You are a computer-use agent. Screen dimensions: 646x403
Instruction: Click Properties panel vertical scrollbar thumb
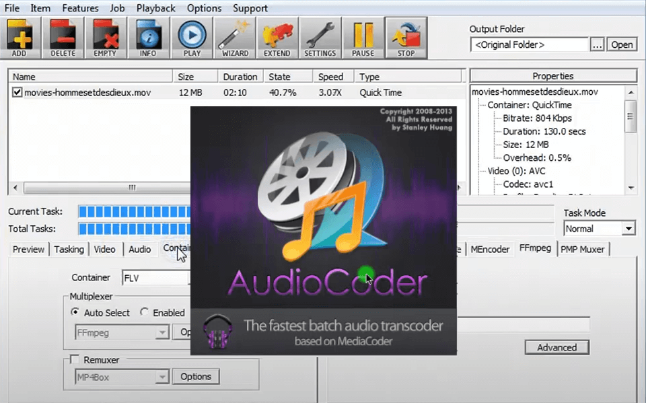tap(631, 116)
